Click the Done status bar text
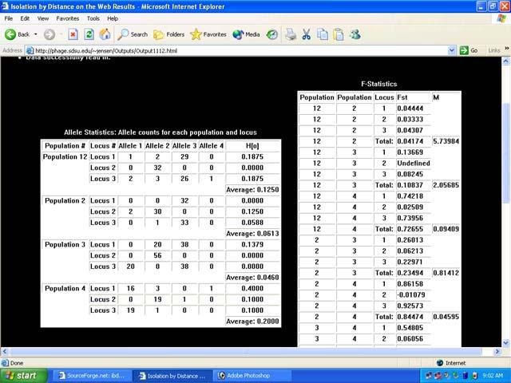The image size is (511, 383). (x=17, y=363)
